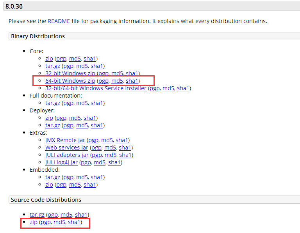
Task: Download the 64-bit Windows zip
Action: point(70,81)
